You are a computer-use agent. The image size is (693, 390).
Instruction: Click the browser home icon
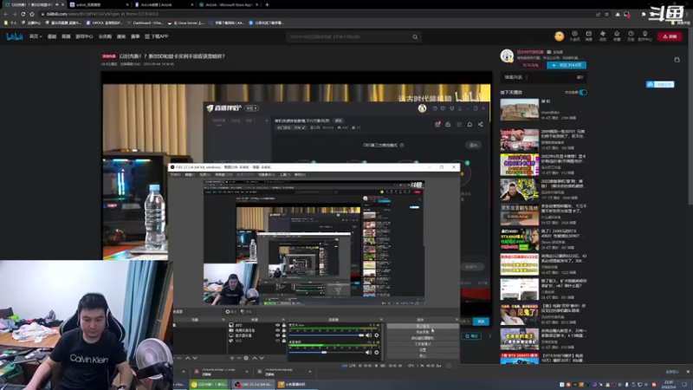pos(32,14)
